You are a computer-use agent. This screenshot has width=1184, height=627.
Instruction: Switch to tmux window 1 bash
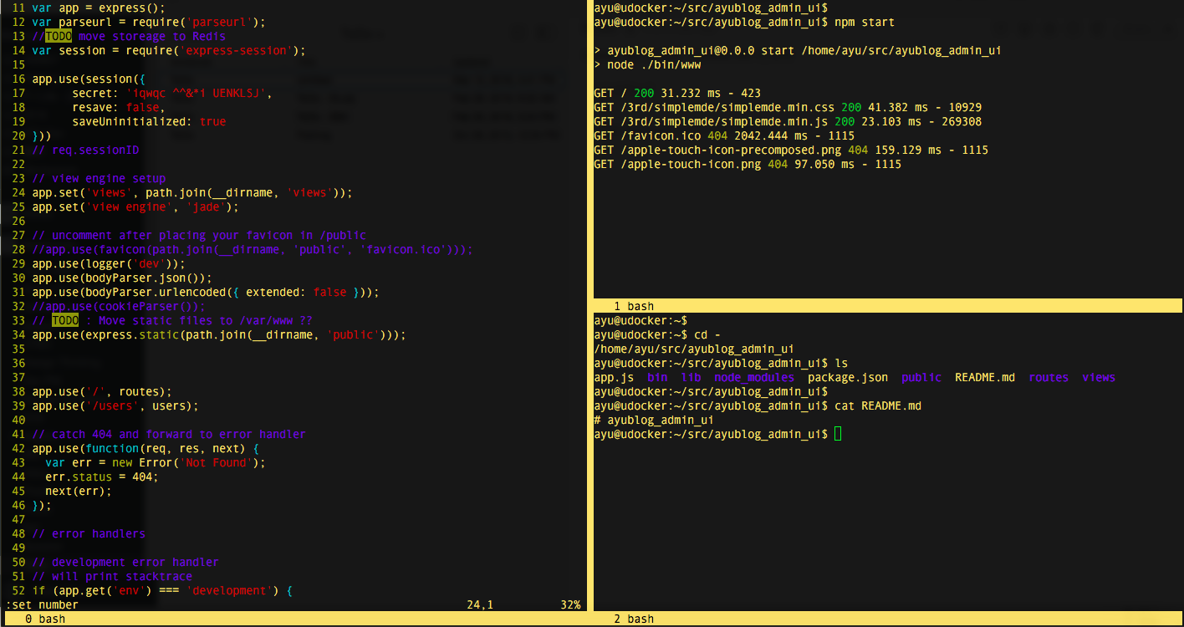(634, 305)
